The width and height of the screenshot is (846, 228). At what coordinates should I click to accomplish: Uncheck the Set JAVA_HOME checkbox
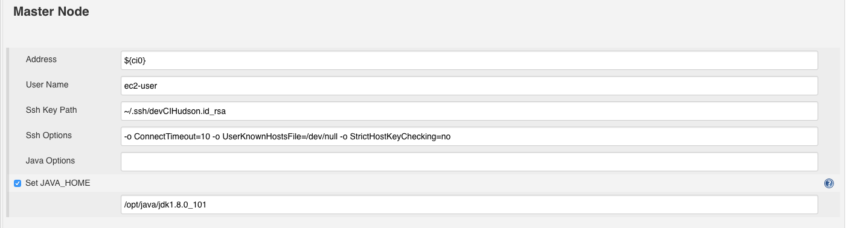pos(18,183)
